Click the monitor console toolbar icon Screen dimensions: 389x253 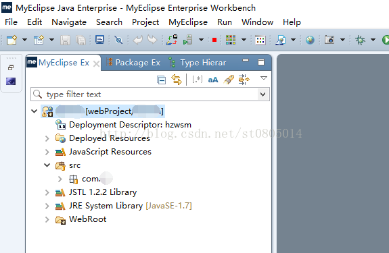[99, 40]
